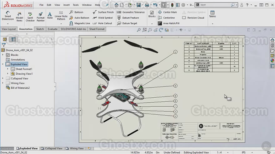Open Model Items tool
The image size is (275, 154).
click(x=19, y=17)
